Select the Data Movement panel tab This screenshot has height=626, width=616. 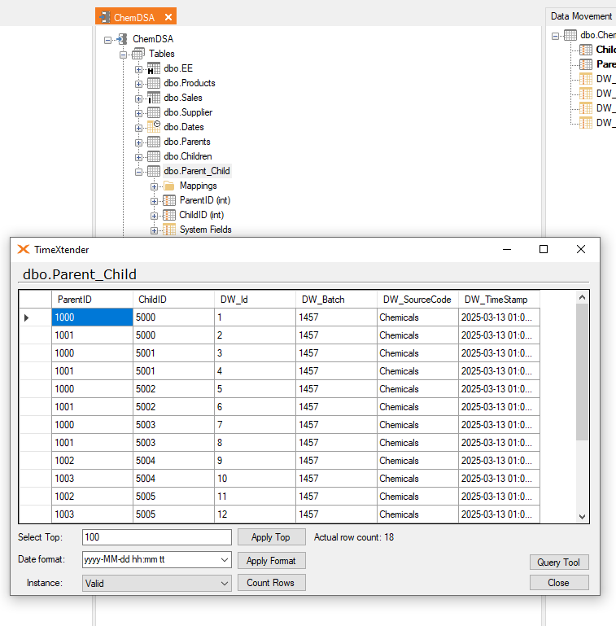(x=581, y=16)
